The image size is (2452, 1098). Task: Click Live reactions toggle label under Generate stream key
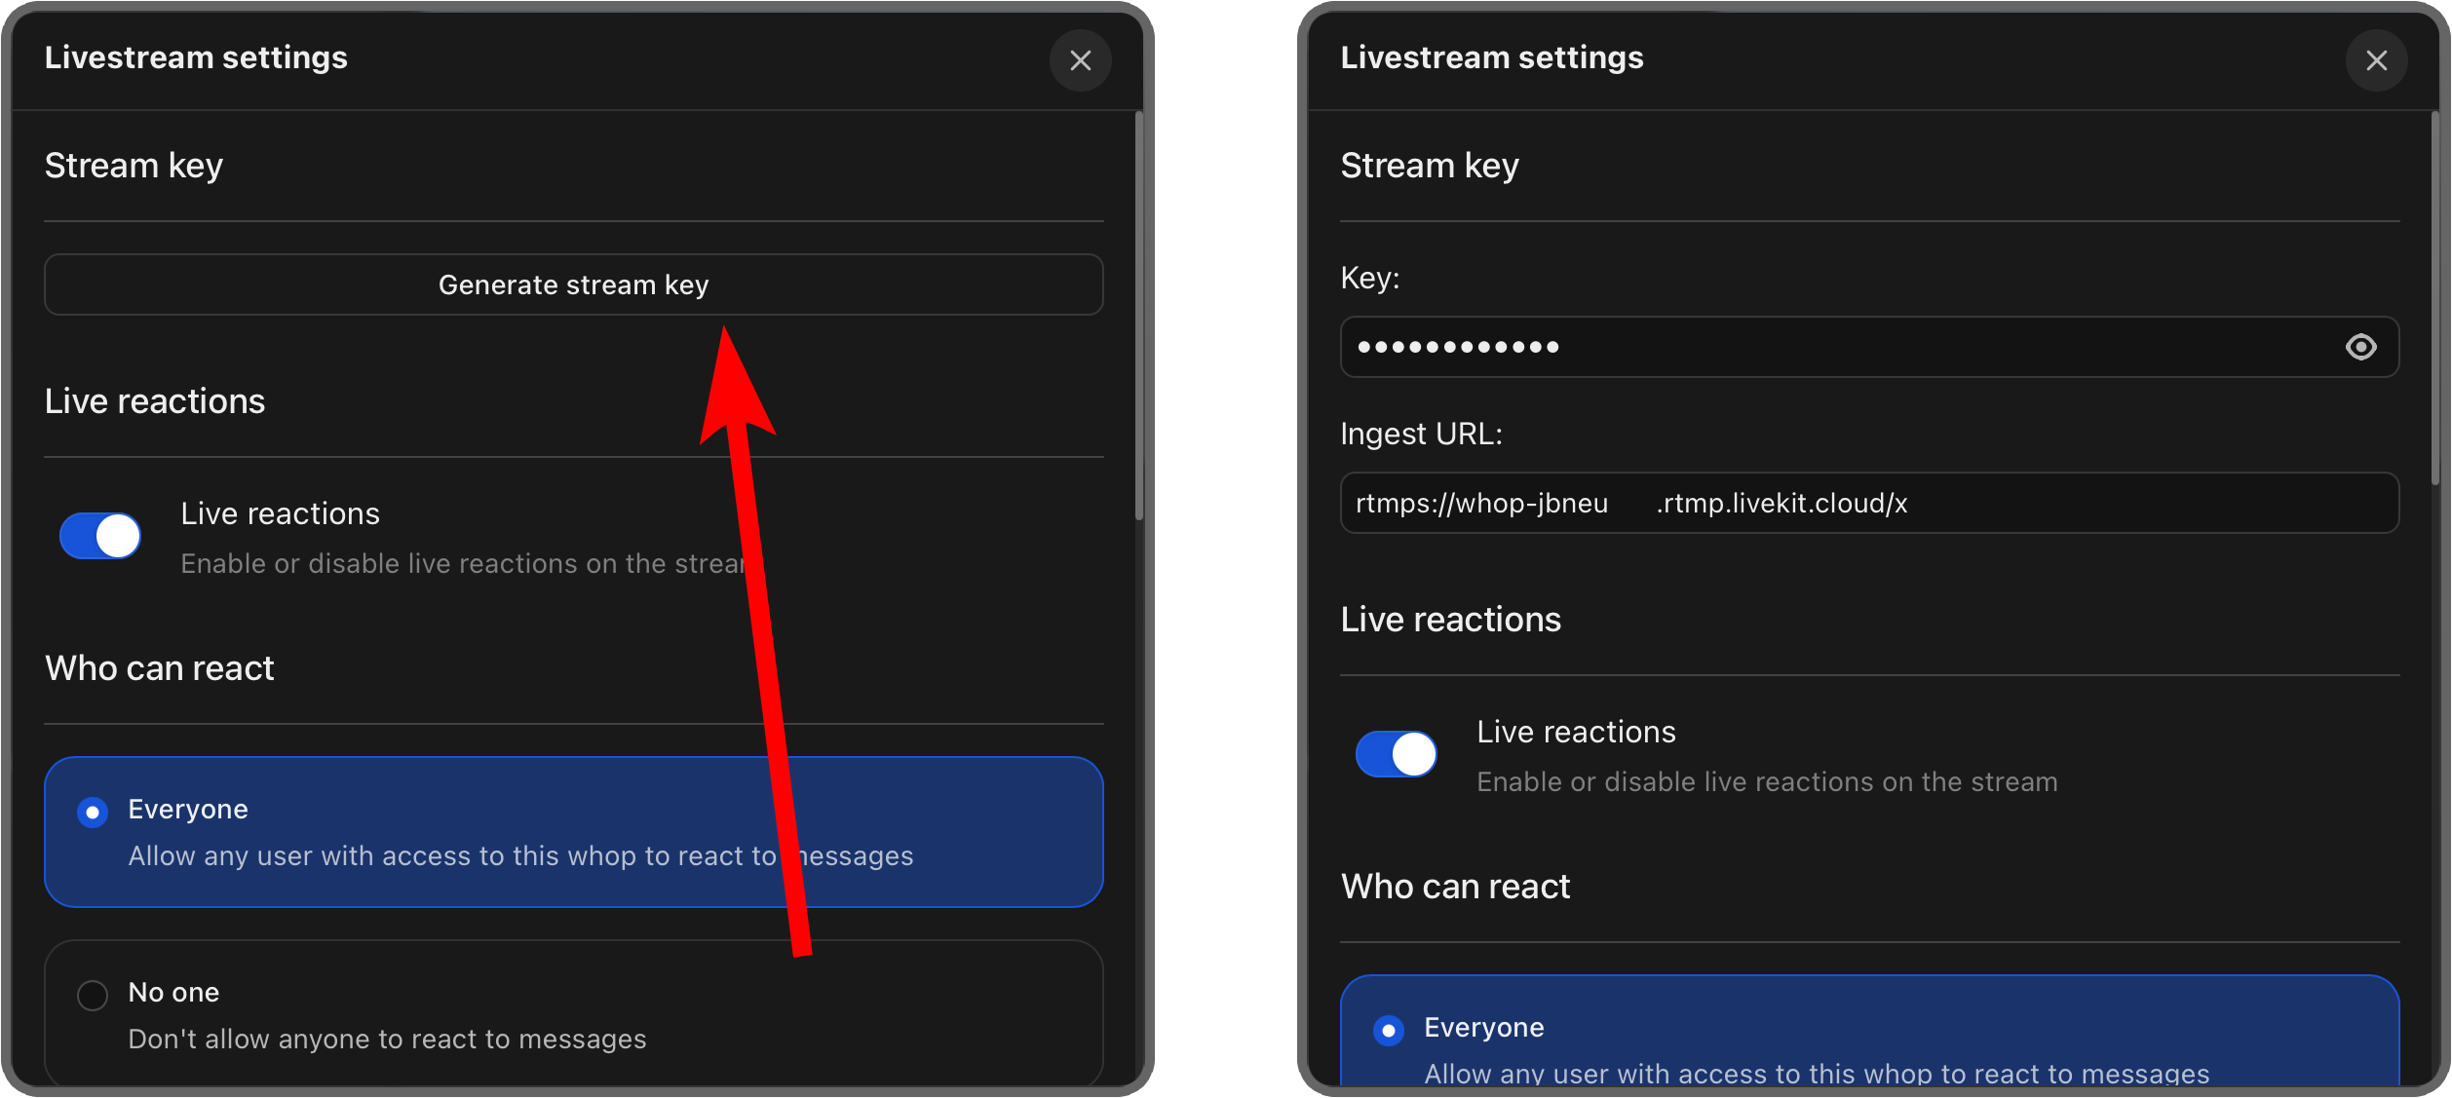point(280,513)
